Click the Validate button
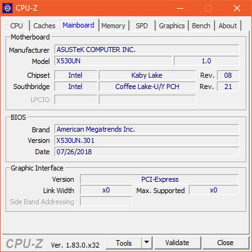The height and width of the screenshot is (252, 252). tap(178, 243)
